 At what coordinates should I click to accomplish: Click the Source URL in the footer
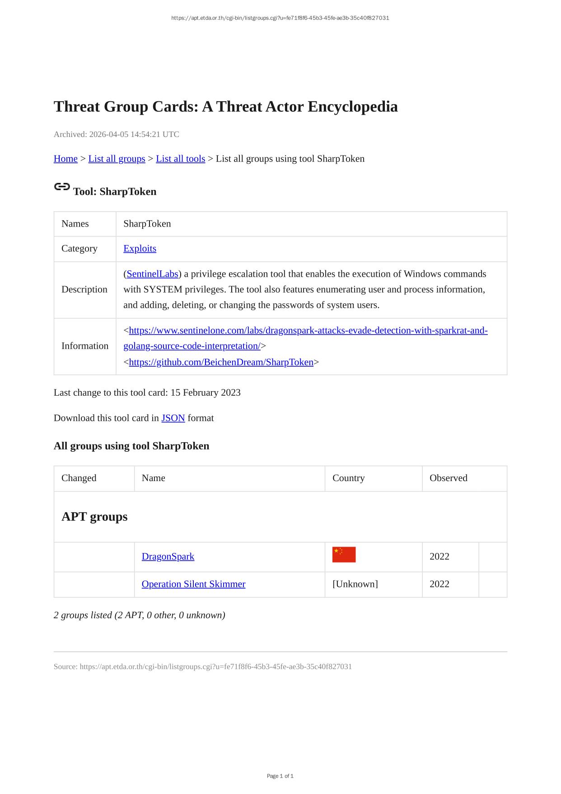click(215, 667)
